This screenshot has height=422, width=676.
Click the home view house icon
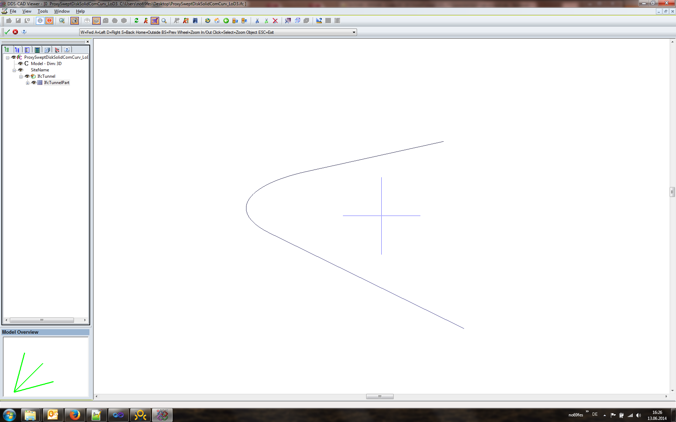(x=217, y=21)
